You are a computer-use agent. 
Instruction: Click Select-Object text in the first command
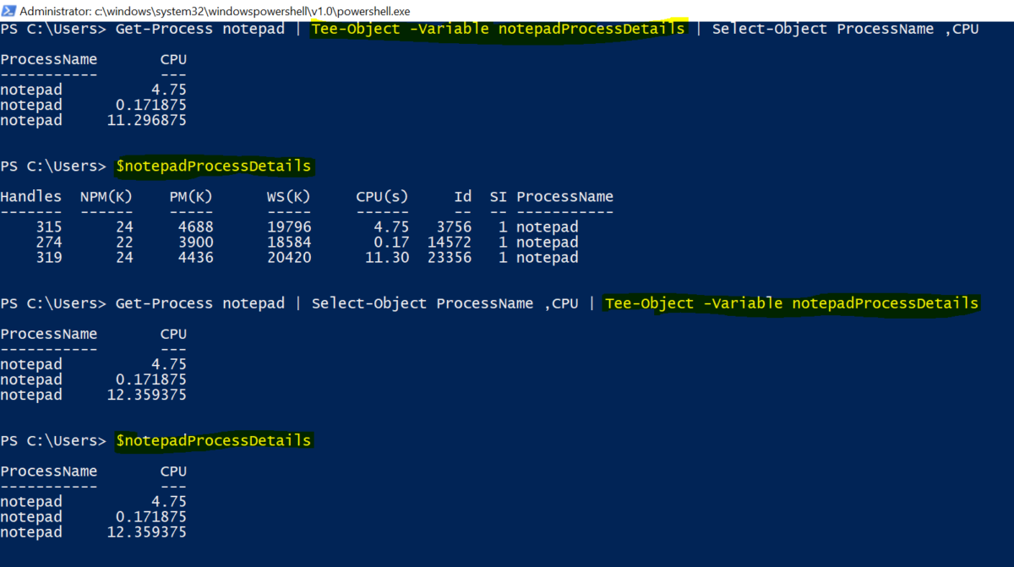pyautogui.click(x=769, y=30)
